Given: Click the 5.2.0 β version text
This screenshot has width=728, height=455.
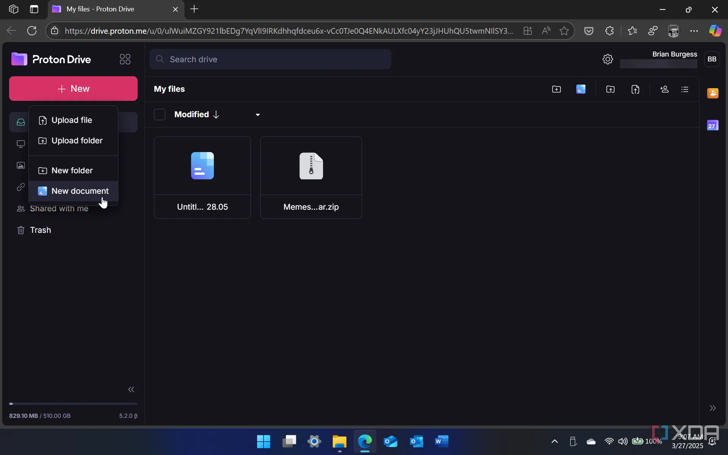Looking at the screenshot, I should click(x=128, y=416).
